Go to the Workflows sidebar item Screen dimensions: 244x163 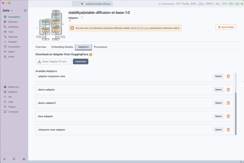tap(13, 27)
